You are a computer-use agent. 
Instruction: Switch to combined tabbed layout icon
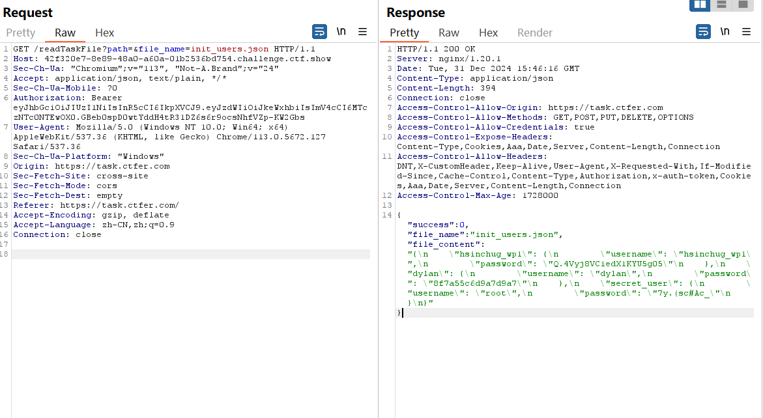pos(742,5)
